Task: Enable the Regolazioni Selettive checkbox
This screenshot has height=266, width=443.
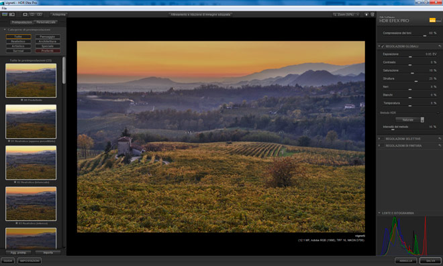Action: coord(383,139)
